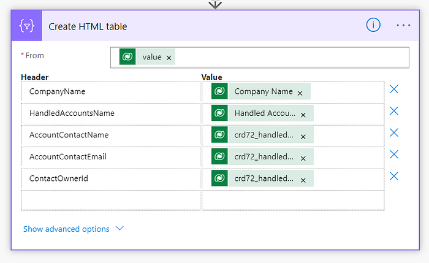
Task: Click the Create HTML table title
Action: click(88, 26)
